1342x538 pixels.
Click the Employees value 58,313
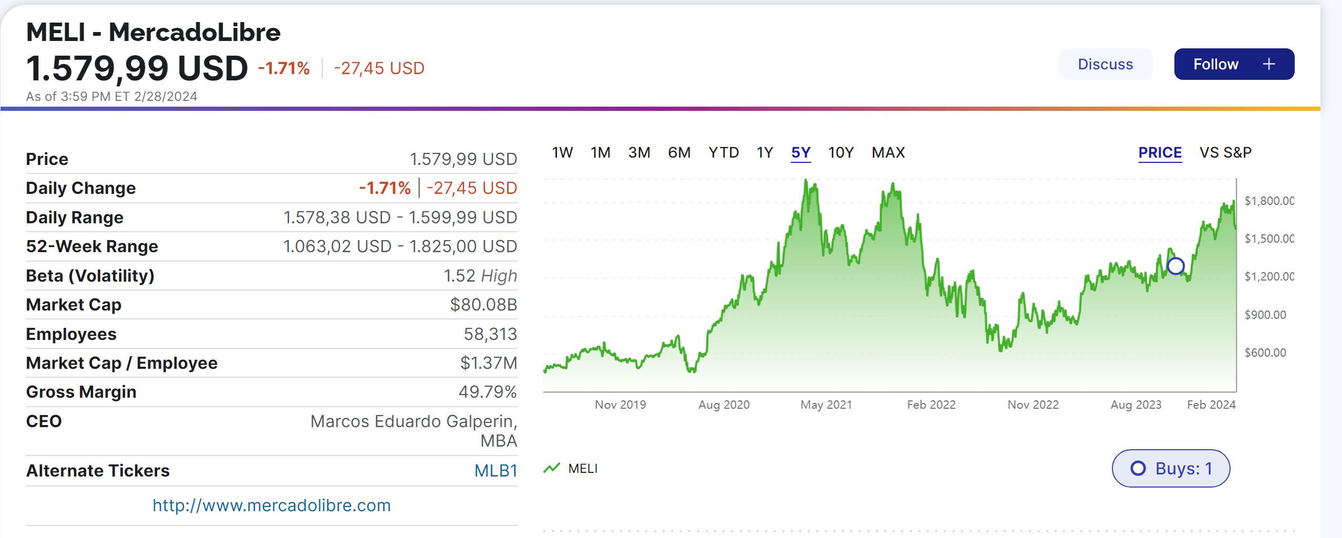click(x=490, y=334)
